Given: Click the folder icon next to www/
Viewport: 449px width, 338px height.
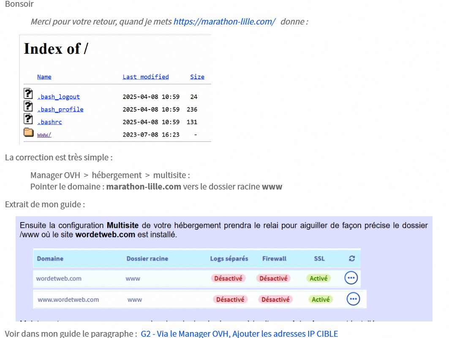Looking at the screenshot, I should (28, 133).
